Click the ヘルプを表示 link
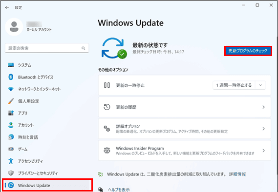278x192 pixels. point(119,190)
